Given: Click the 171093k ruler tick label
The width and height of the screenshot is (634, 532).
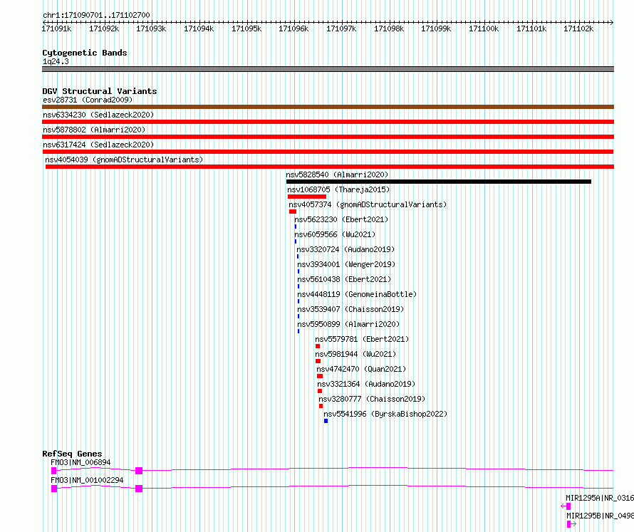Looking at the screenshot, I should pyautogui.click(x=151, y=28).
